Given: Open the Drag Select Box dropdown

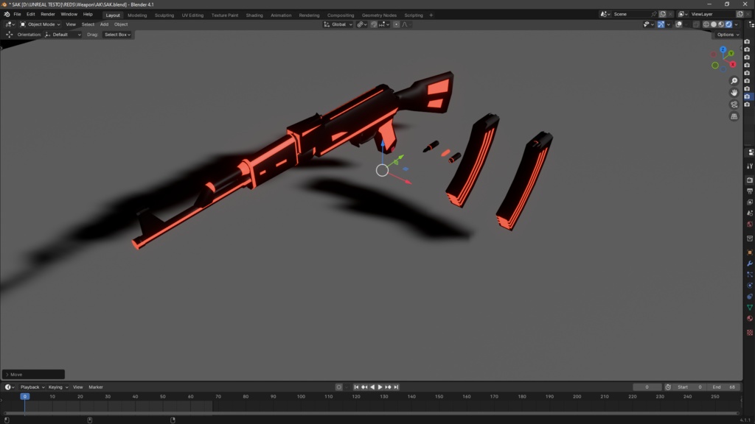Looking at the screenshot, I should 117,35.
